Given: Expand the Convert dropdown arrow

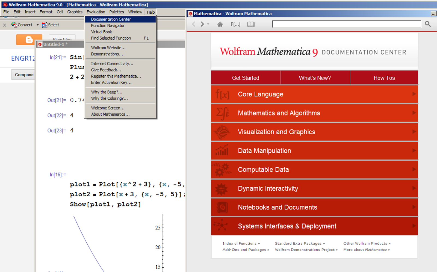Looking at the screenshot, I should coord(37,25).
